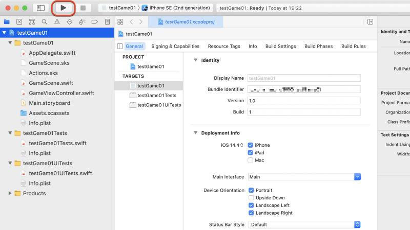Open the testGame01.xcodeproj editor tab

pyautogui.click(x=186, y=22)
